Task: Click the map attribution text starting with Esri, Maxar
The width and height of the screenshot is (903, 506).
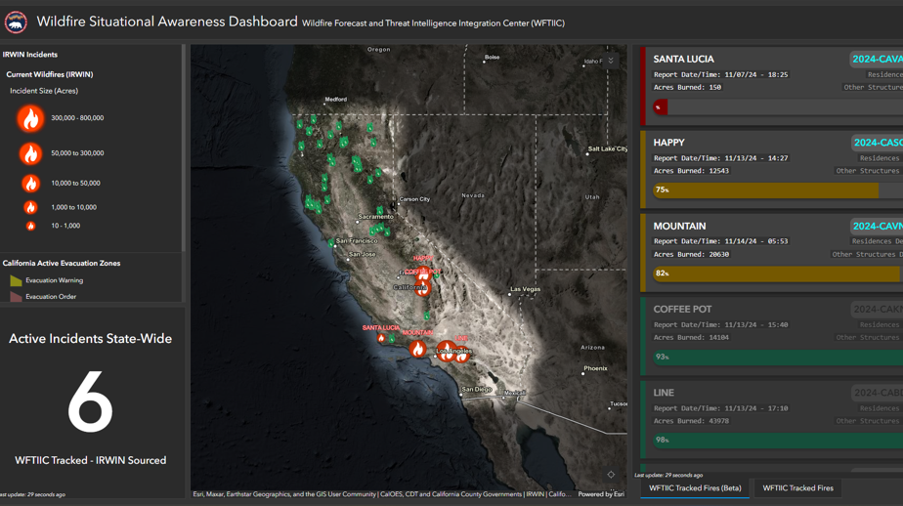Action: point(382,494)
